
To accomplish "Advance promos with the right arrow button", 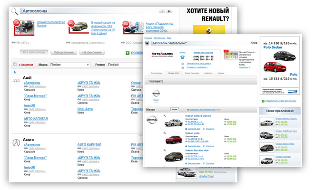I will pyautogui.click(x=169, y=11).
